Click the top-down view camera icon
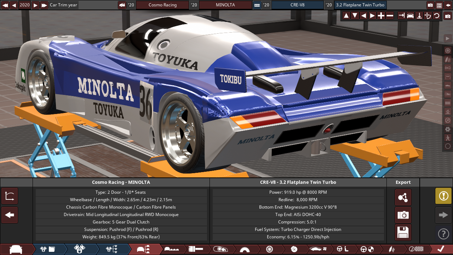453x255 pixels. tap(419, 16)
